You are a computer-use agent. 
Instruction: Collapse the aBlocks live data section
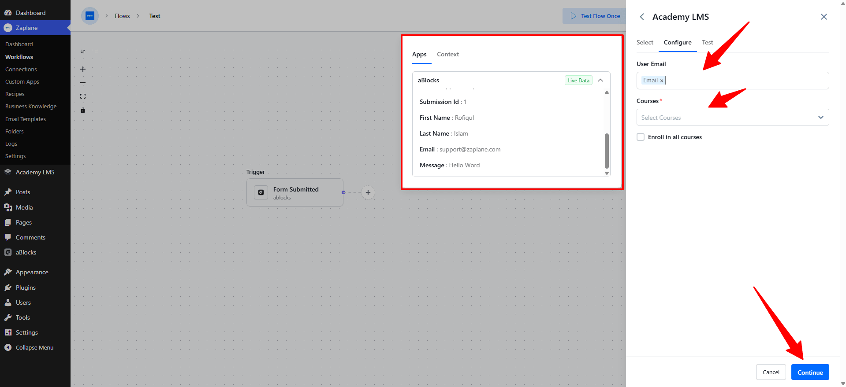click(600, 80)
